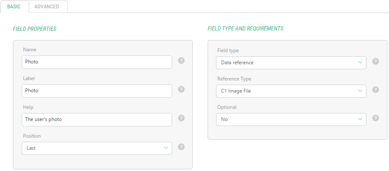
Task: Show help for the Optional setting
Action: [x=376, y=118]
